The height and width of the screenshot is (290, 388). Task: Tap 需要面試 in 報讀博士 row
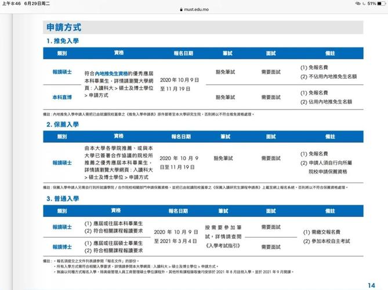(x=271, y=246)
